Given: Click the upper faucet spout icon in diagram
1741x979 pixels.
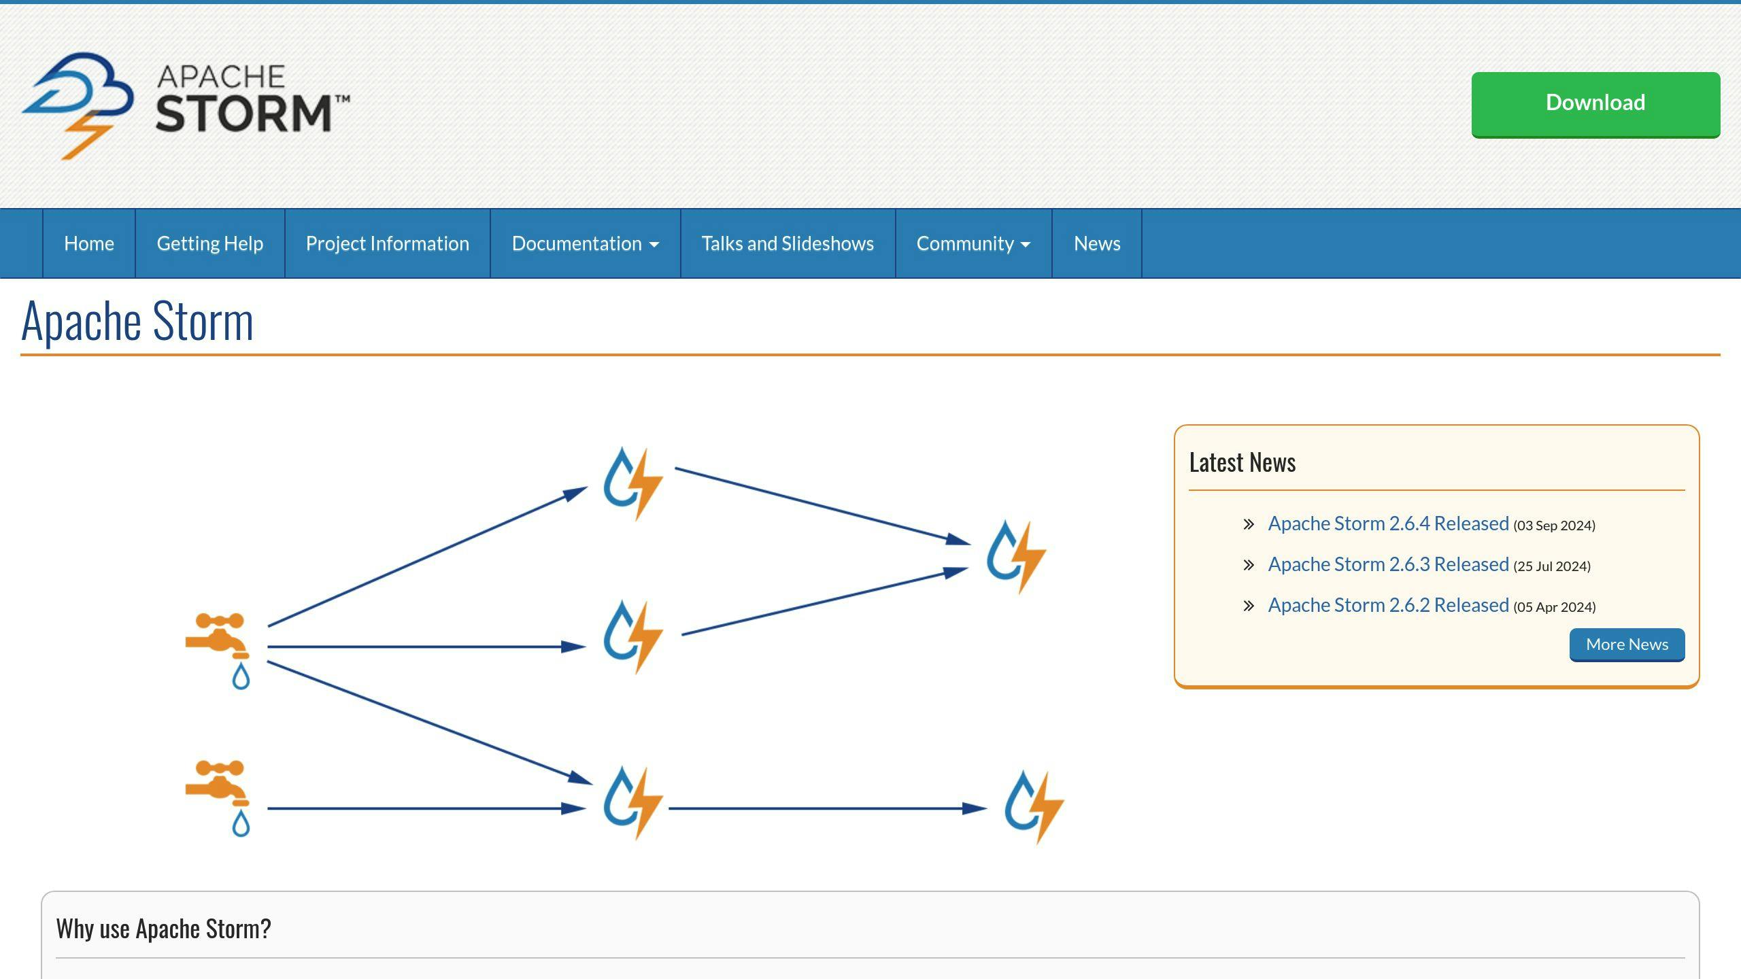Looking at the screenshot, I should (218, 651).
